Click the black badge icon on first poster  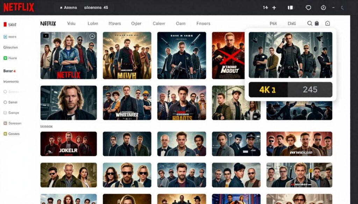tap(46, 36)
